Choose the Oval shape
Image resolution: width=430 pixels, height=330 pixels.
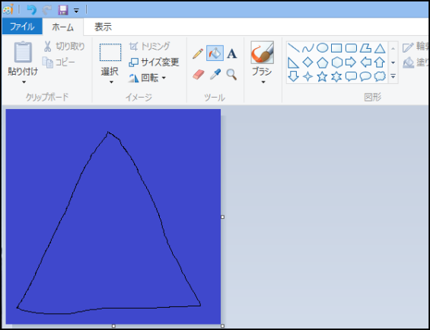[322, 48]
